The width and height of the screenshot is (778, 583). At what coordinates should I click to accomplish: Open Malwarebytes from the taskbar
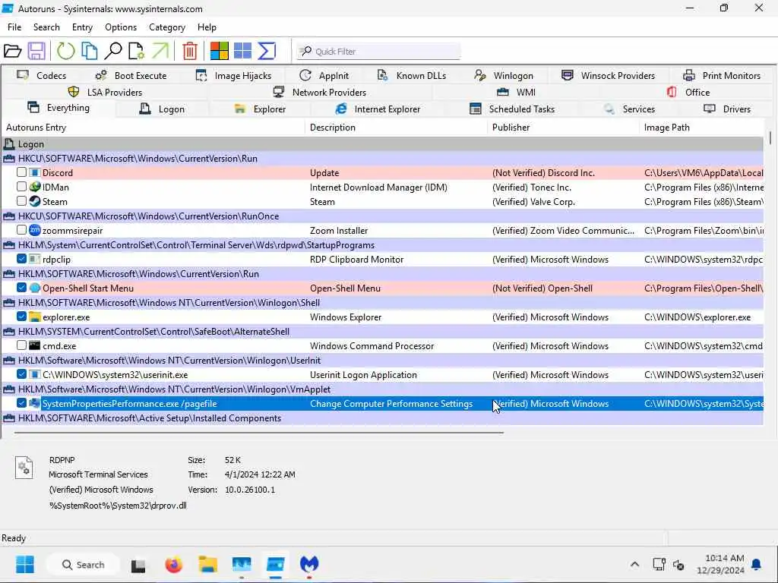309,564
